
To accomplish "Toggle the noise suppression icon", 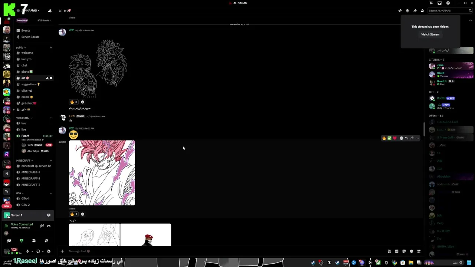I will coord(42,226).
